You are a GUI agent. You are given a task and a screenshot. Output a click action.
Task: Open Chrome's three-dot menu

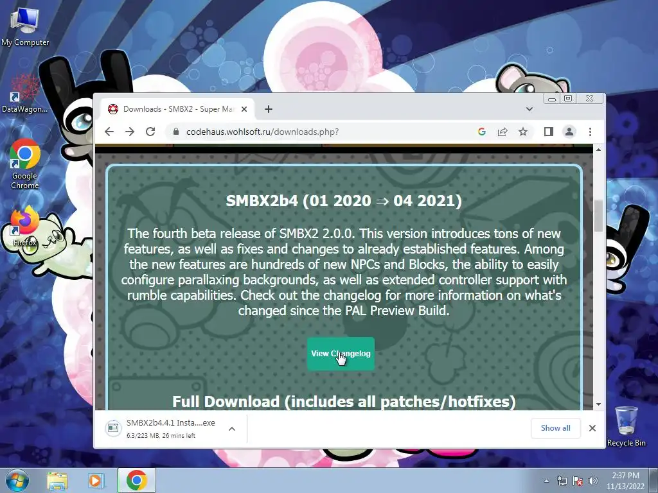point(590,132)
